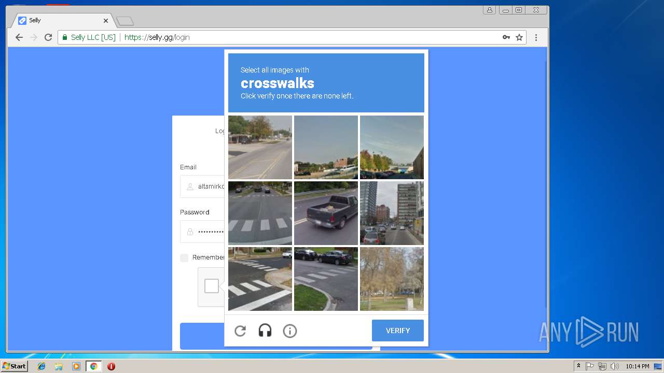Switch to audio captcha challenge
The height and width of the screenshot is (373, 664).
coord(265,331)
